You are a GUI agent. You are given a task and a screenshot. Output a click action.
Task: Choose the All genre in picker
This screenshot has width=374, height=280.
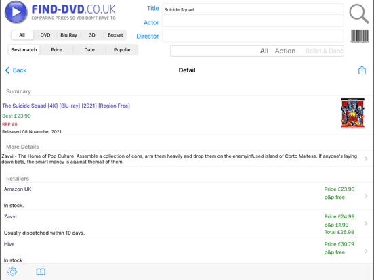tap(264, 51)
